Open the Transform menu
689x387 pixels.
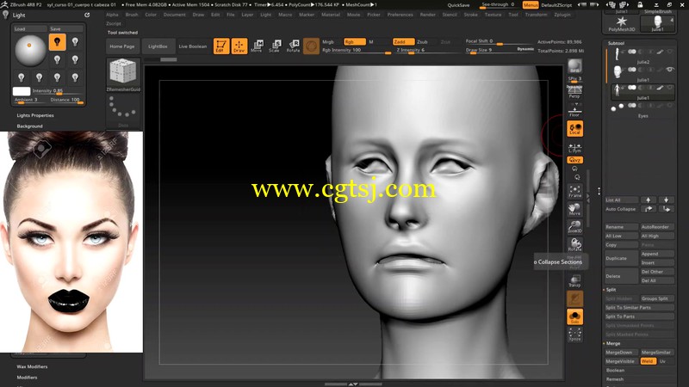(536, 15)
